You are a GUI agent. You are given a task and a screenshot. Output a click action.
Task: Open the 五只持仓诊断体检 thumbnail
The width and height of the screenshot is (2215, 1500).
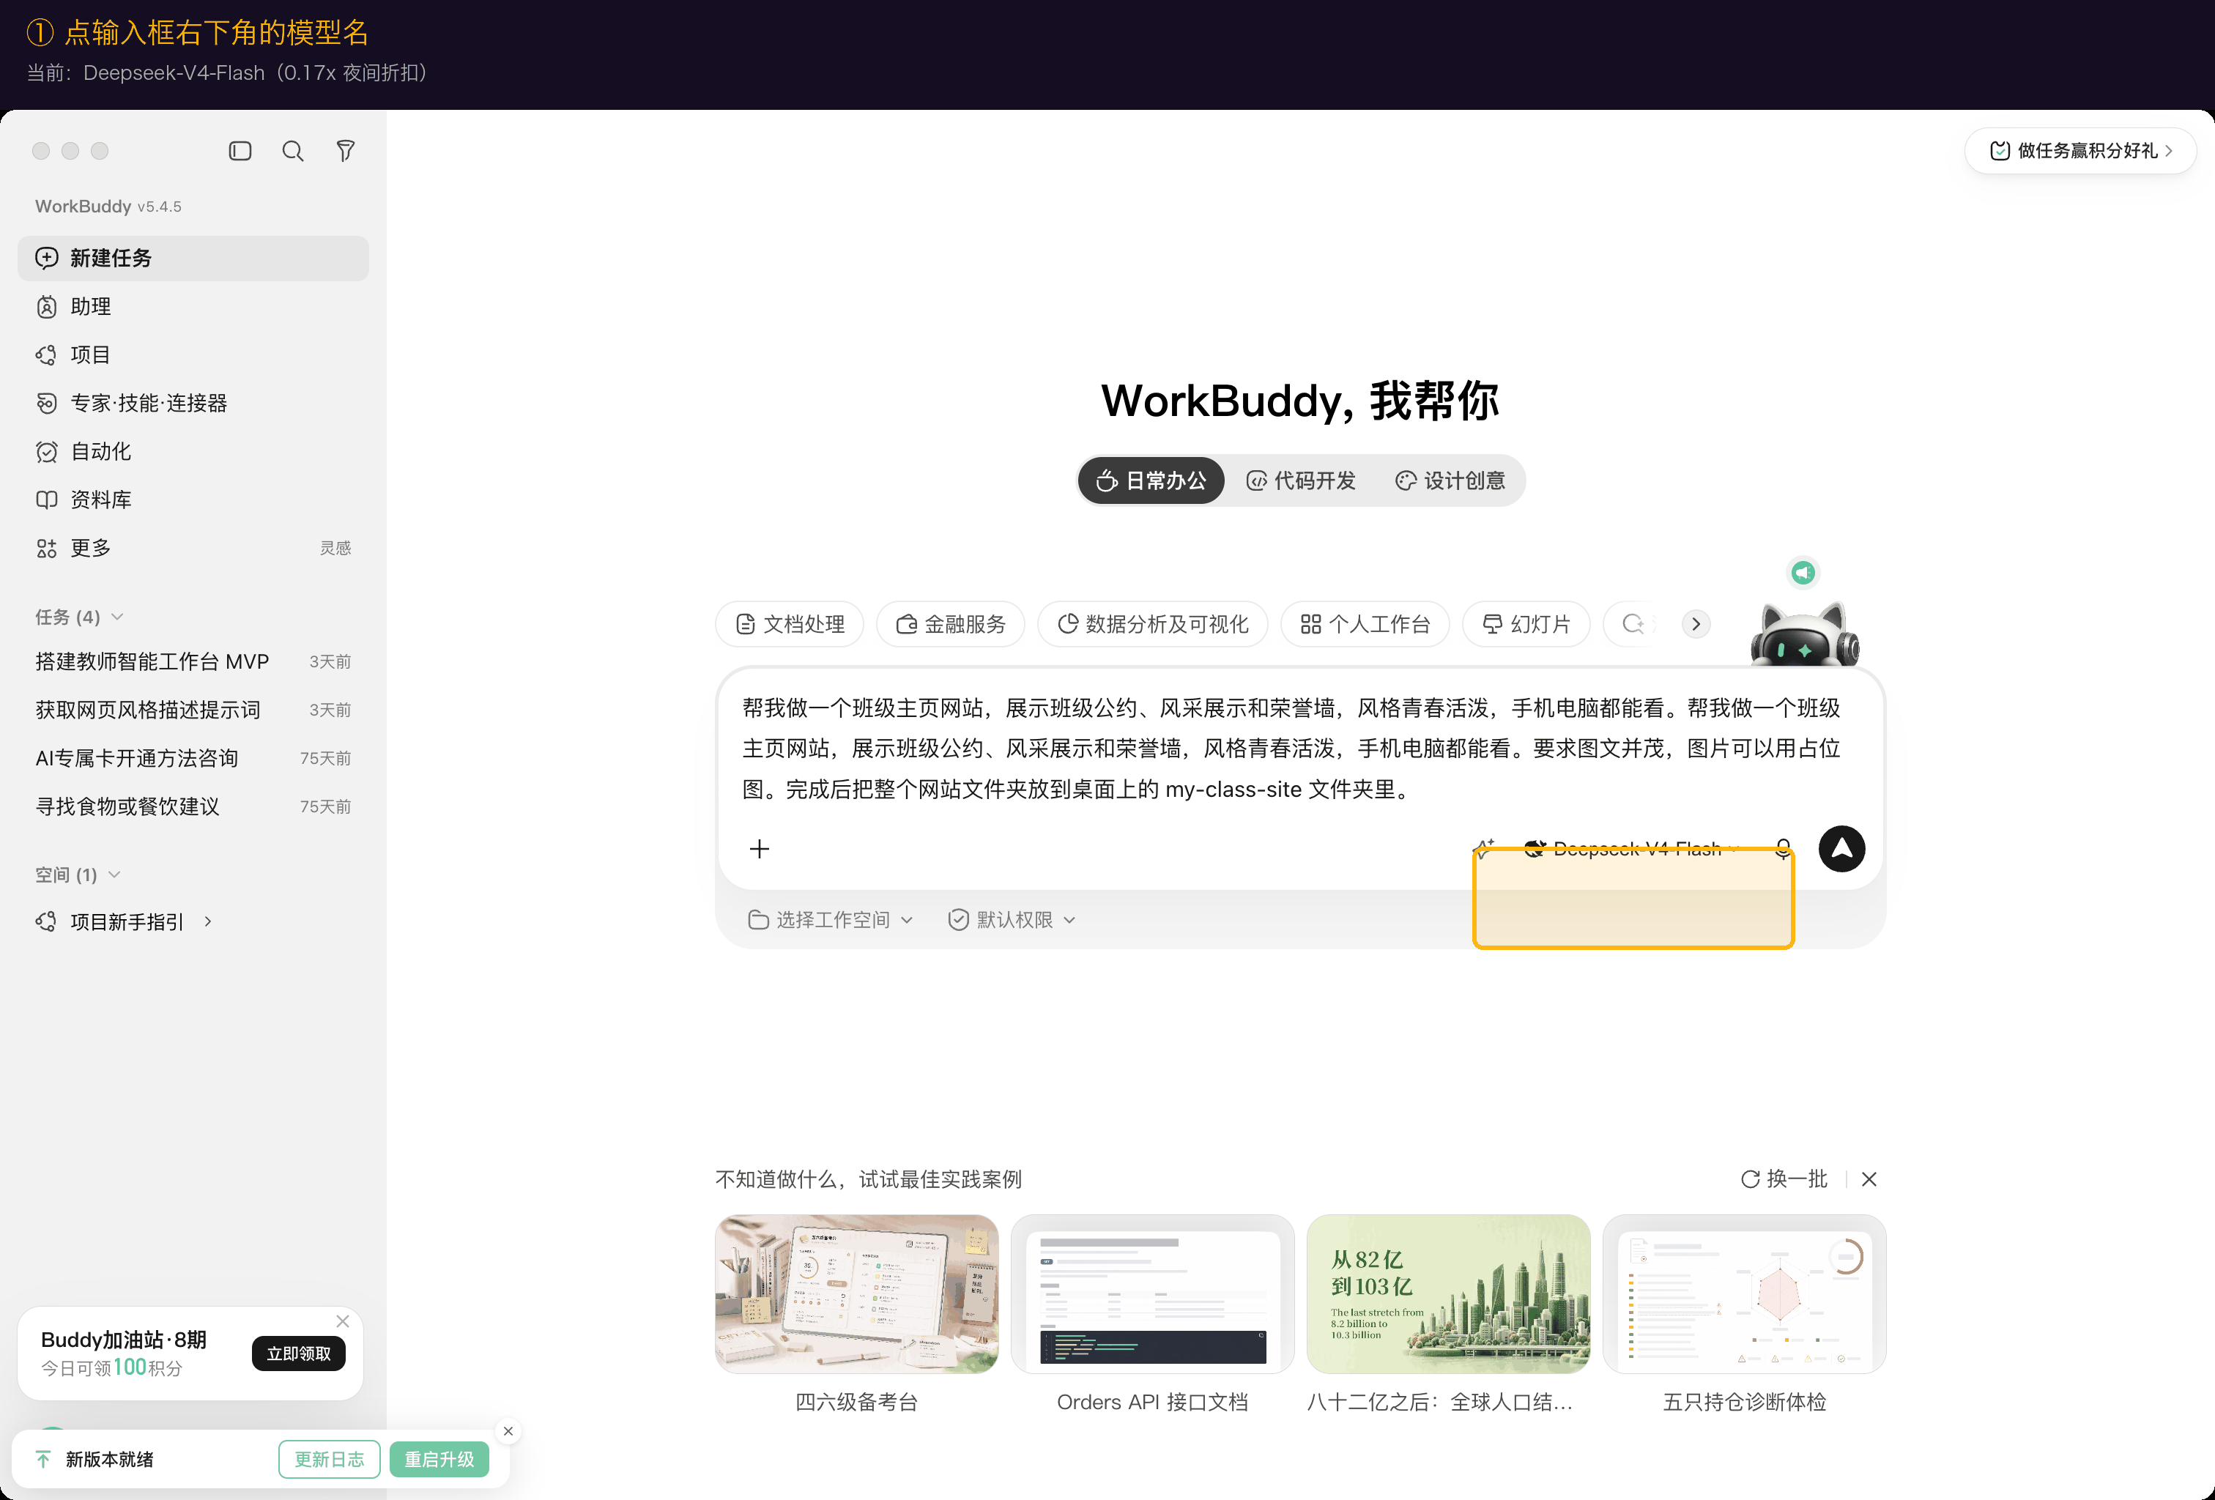[1744, 1293]
